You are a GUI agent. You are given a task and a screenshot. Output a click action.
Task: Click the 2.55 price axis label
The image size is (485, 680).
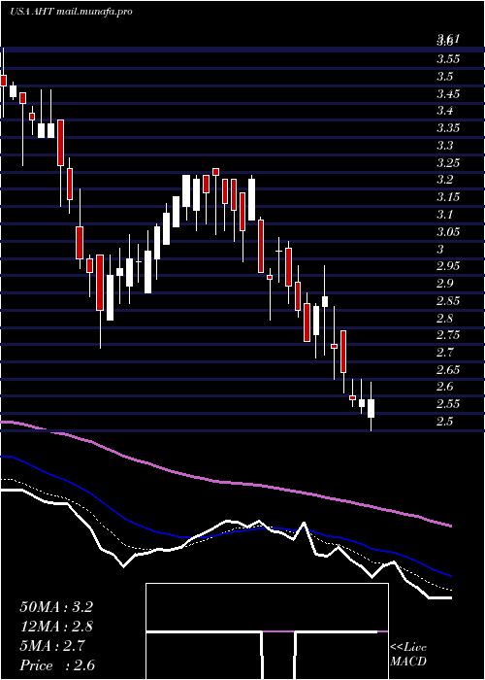pyautogui.click(x=448, y=404)
